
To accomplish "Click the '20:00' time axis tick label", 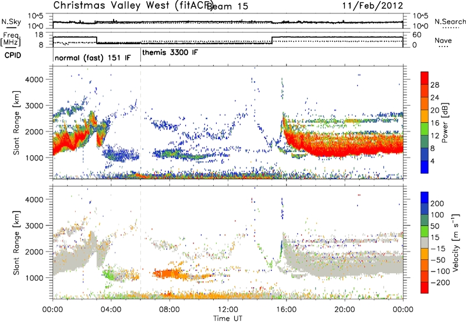I will tap(345, 310).
